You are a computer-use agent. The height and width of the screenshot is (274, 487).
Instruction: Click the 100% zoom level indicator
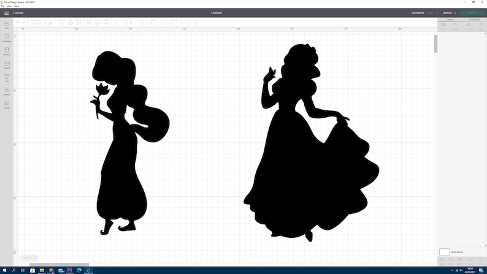tap(29, 258)
